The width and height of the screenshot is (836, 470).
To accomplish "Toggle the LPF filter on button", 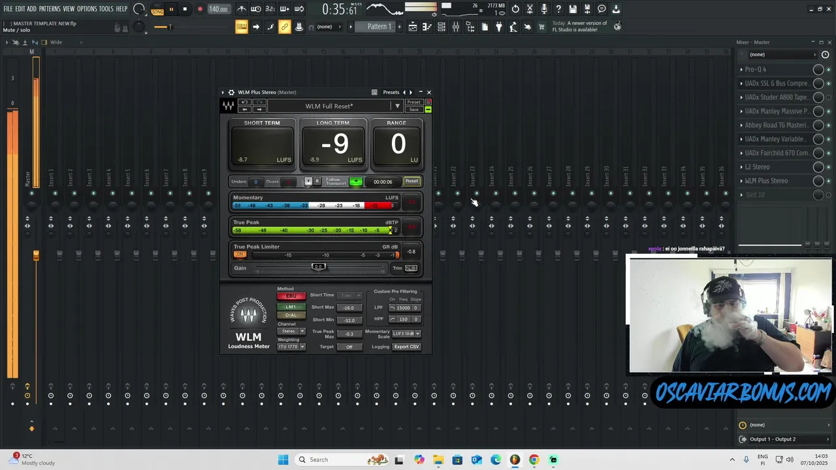I will [x=393, y=307].
